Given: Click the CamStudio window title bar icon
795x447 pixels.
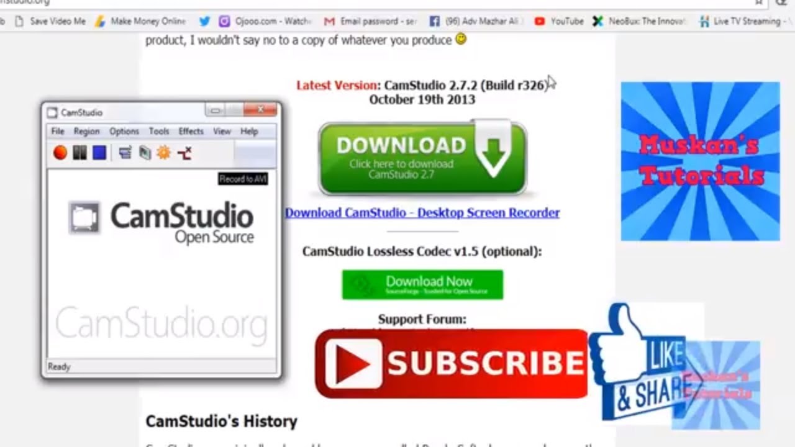Looking at the screenshot, I should coord(52,112).
